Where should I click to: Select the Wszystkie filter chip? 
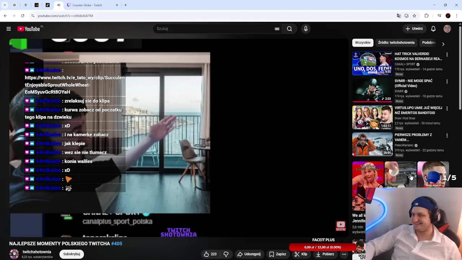tap(363, 43)
